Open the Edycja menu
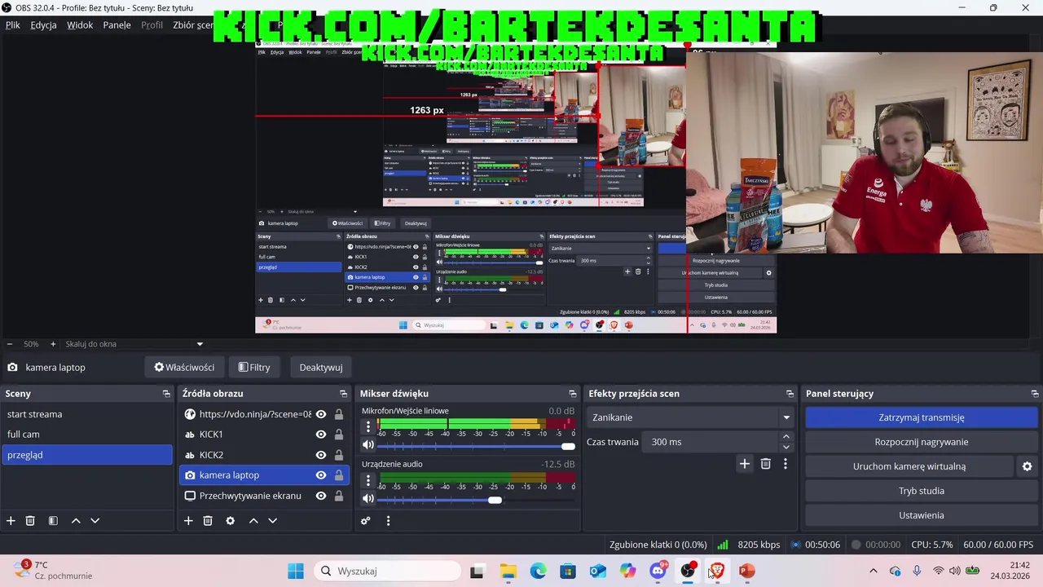1043x587 pixels. [x=44, y=25]
